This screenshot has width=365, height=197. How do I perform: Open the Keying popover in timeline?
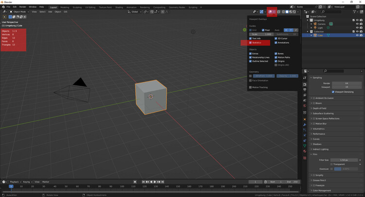point(27,182)
